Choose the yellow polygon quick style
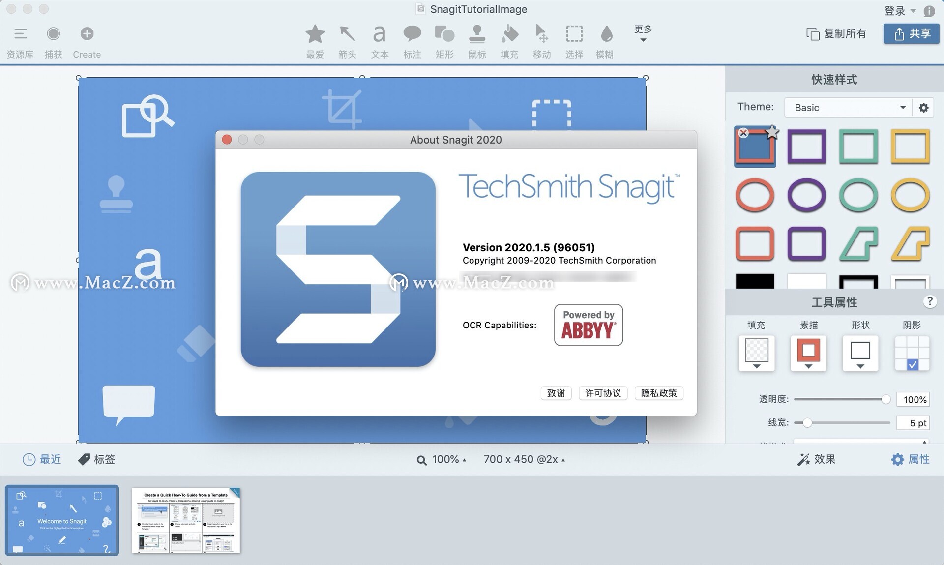This screenshot has width=944, height=565. pos(910,243)
